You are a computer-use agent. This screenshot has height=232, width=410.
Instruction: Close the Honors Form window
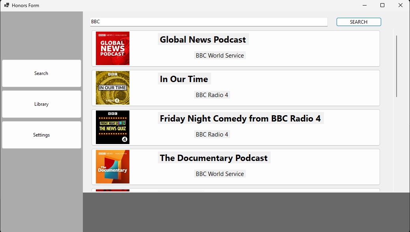coord(400,5)
